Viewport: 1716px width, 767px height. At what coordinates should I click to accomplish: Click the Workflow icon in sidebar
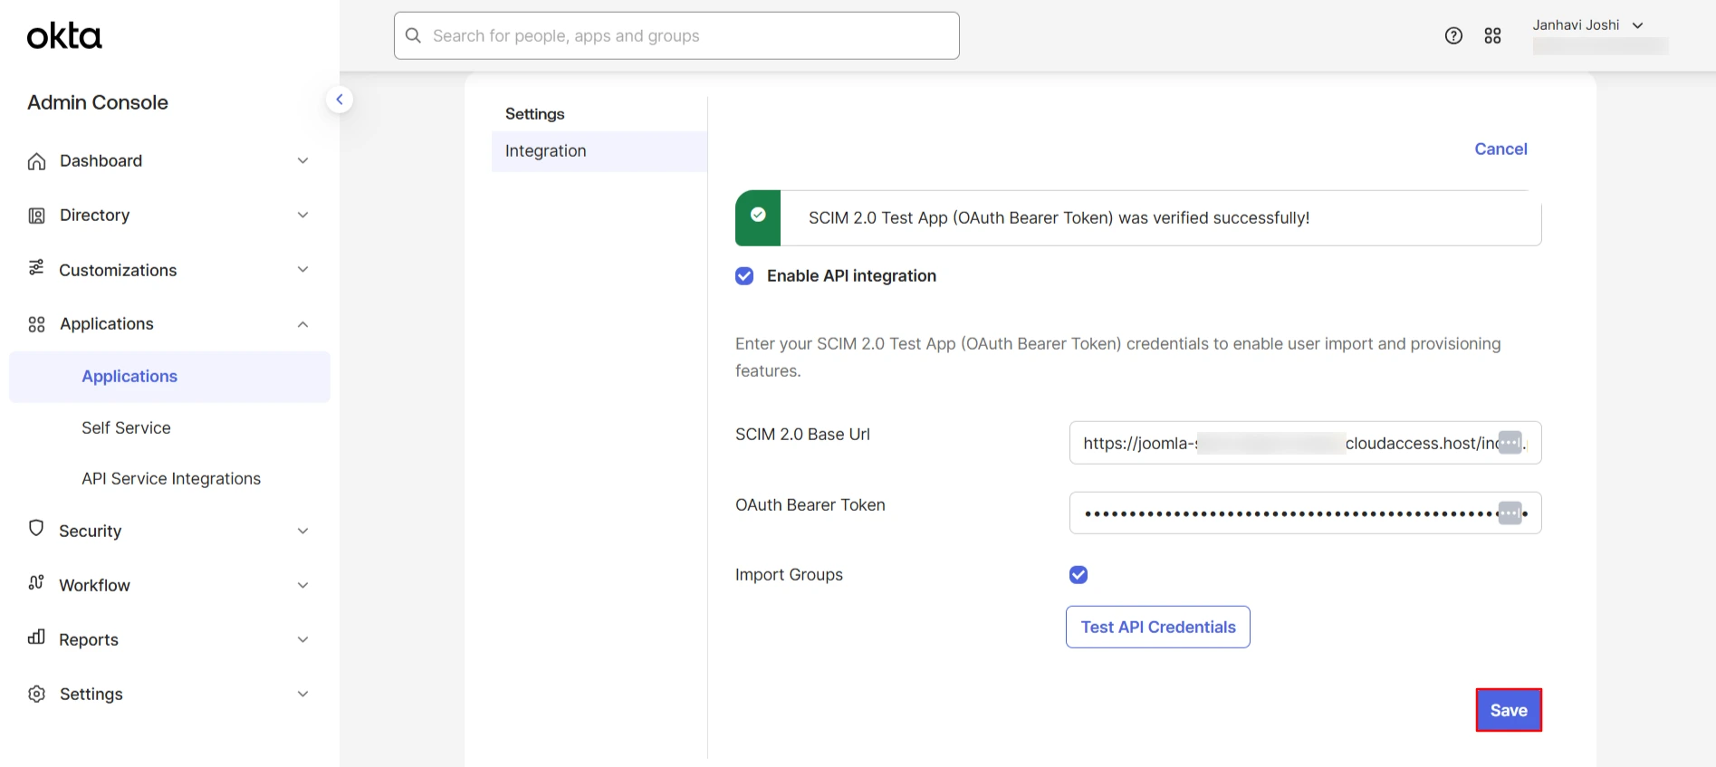coord(36,582)
